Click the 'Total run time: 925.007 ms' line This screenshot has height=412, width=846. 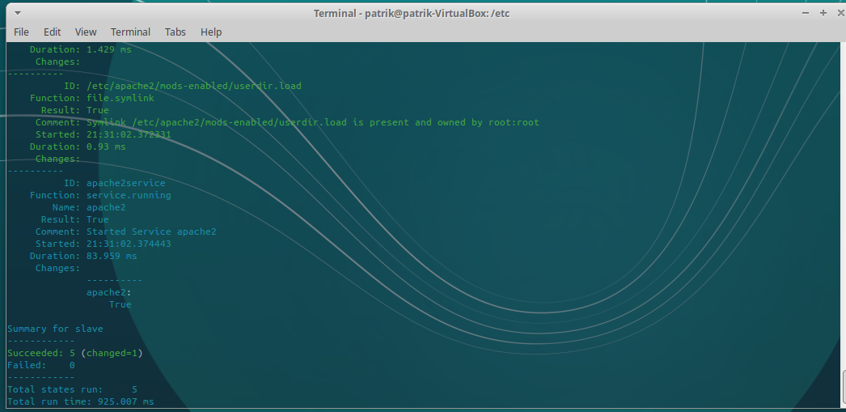pyautogui.click(x=80, y=401)
